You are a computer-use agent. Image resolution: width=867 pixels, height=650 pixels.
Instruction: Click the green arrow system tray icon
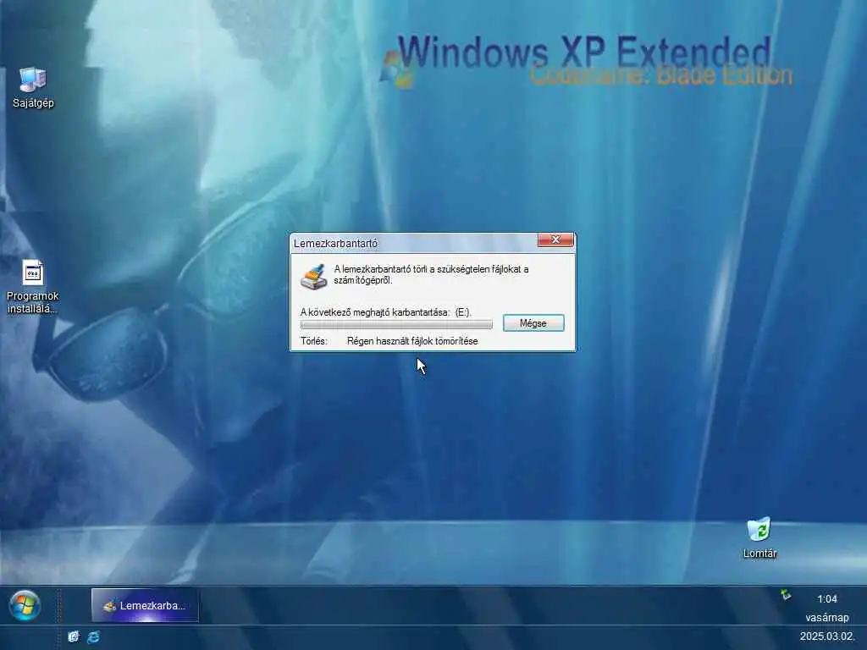point(785,595)
